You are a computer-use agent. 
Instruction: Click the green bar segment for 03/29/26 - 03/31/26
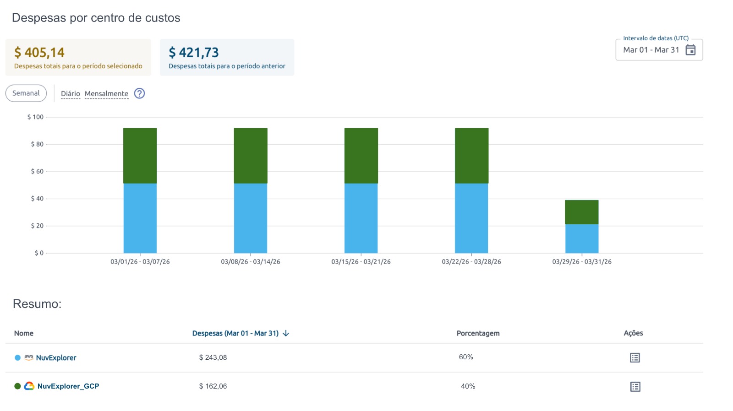(x=582, y=212)
